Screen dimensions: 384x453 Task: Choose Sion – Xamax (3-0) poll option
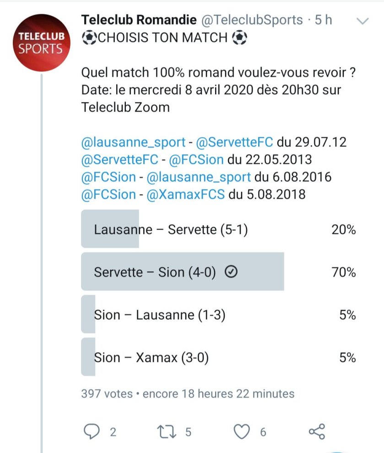[x=151, y=357]
